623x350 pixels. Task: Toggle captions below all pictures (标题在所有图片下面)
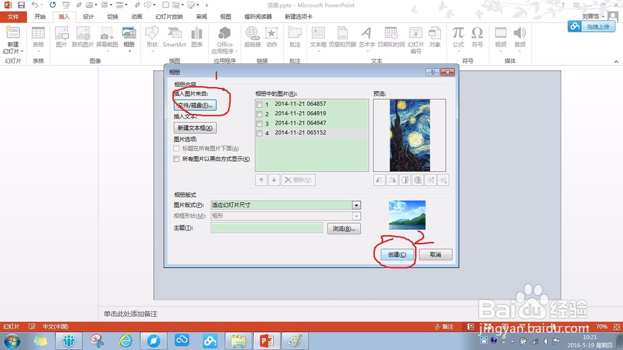click(x=176, y=148)
